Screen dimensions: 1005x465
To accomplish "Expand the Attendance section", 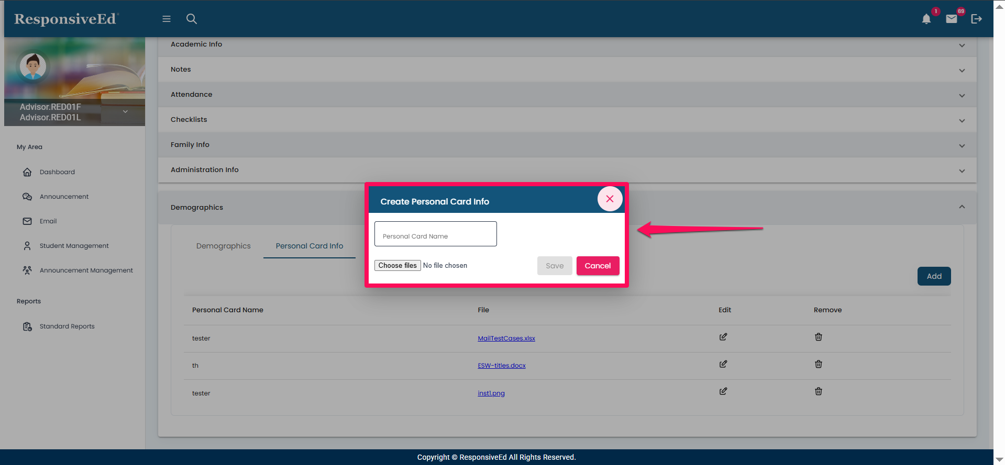I will pyautogui.click(x=962, y=96).
